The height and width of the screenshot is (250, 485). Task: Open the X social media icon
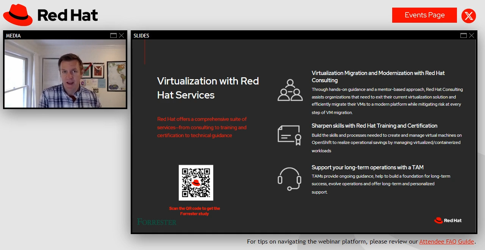pos(469,16)
